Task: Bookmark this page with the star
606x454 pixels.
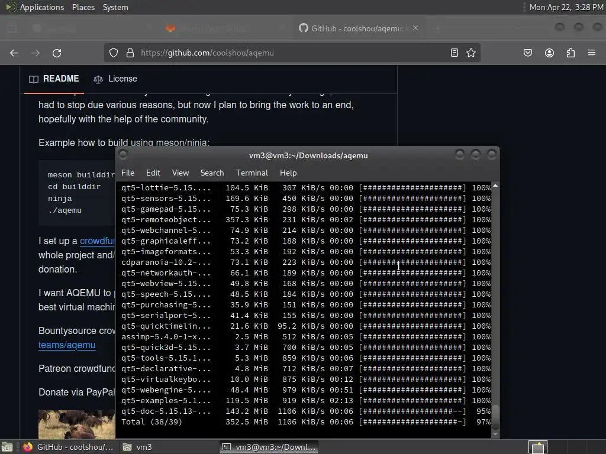Action: pos(470,53)
